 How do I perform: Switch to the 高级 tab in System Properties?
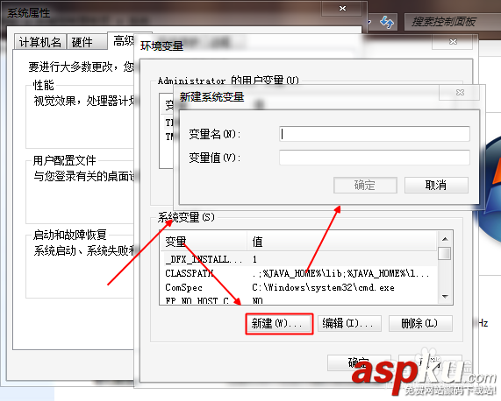point(124,41)
